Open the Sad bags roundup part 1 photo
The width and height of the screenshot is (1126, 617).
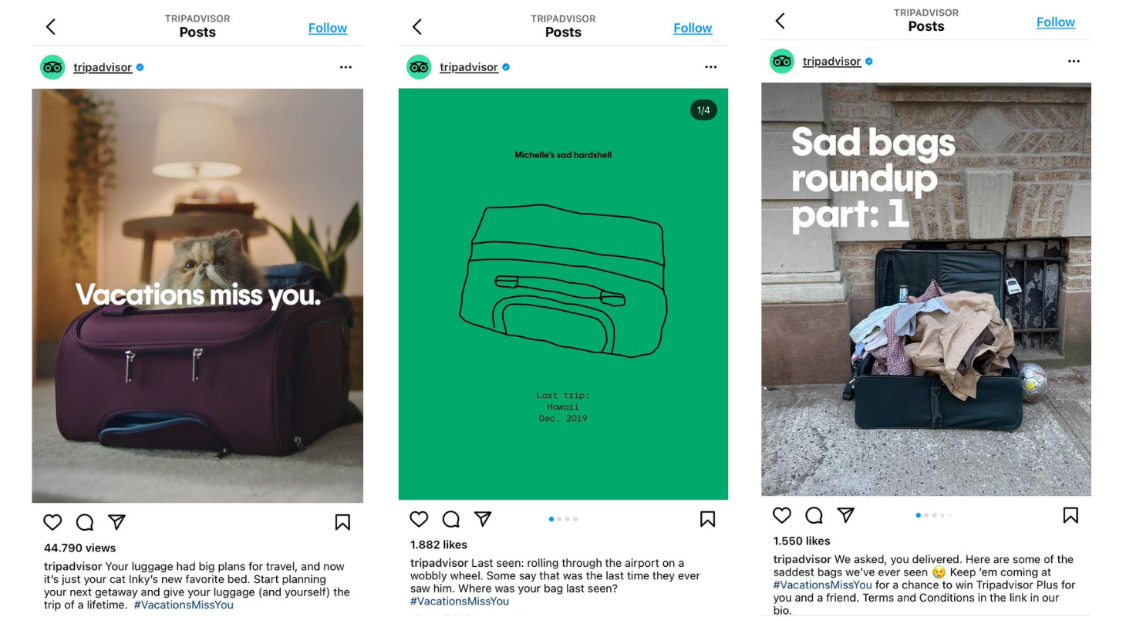click(x=926, y=289)
